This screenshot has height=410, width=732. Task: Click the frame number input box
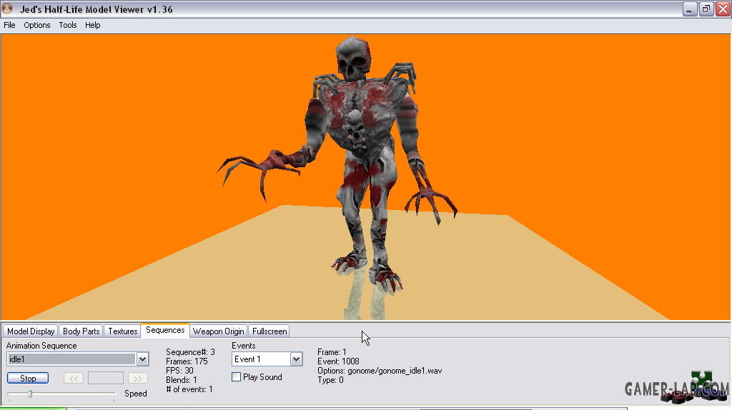click(x=106, y=378)
